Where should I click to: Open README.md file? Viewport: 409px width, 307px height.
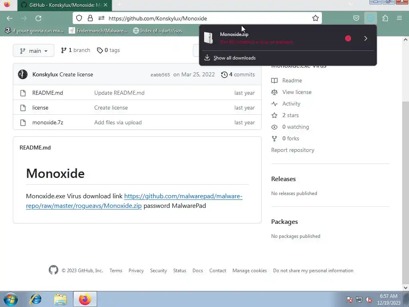click(x=48, y=93)
